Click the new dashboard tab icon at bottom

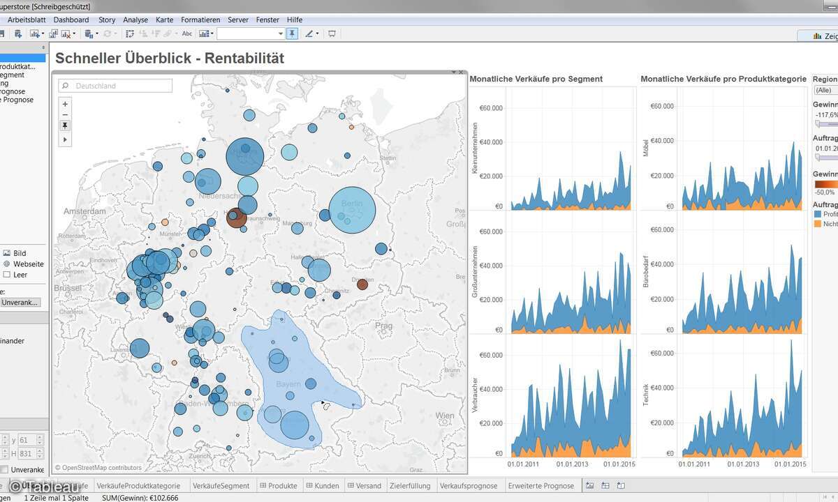click(x=605, y=486)
